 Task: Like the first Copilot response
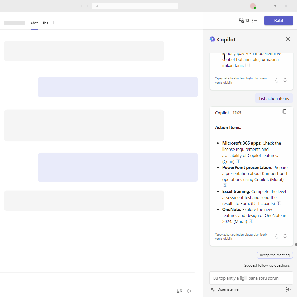276,80
